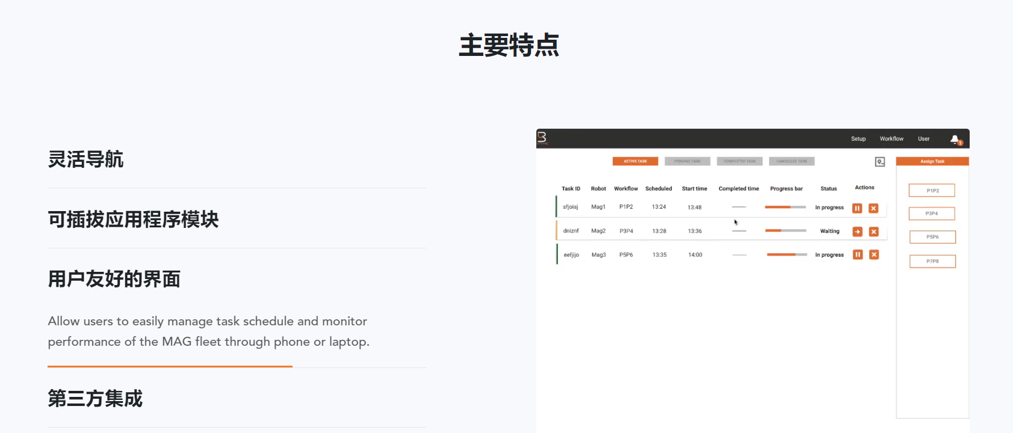The image size is (1013, 433).
Task: Click the progress bar of the sfjoisj task
Action: [x=785, y=207]
